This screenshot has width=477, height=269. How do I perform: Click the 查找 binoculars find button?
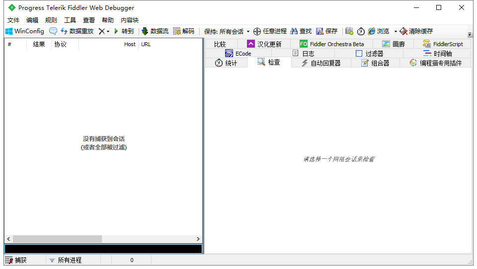click(301, 31)
